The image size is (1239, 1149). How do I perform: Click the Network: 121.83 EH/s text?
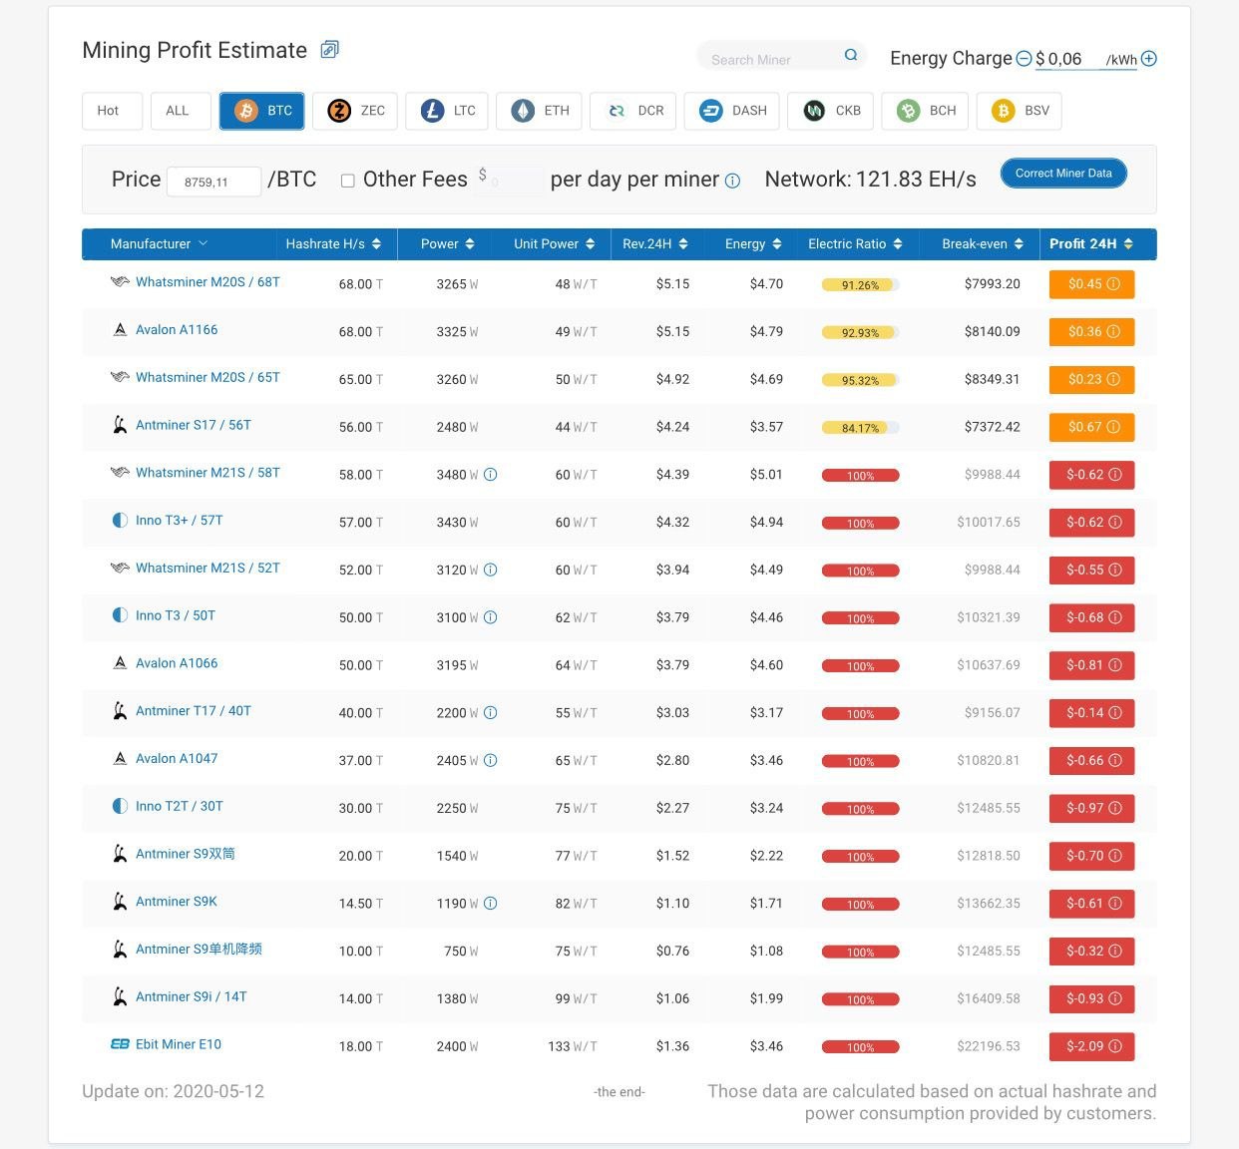point(870,180)
